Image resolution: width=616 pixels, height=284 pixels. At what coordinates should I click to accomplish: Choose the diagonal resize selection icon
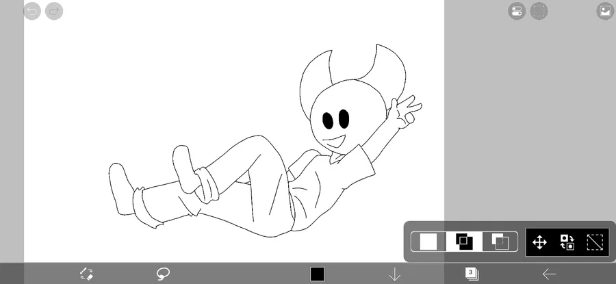595,242
